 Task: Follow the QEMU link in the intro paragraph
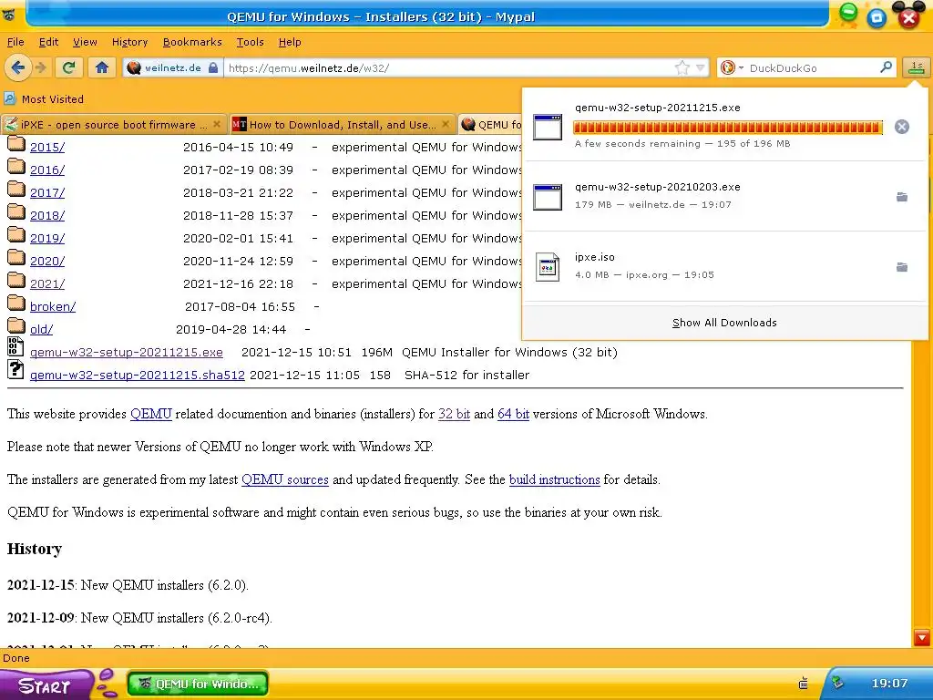tap(151, 415)
